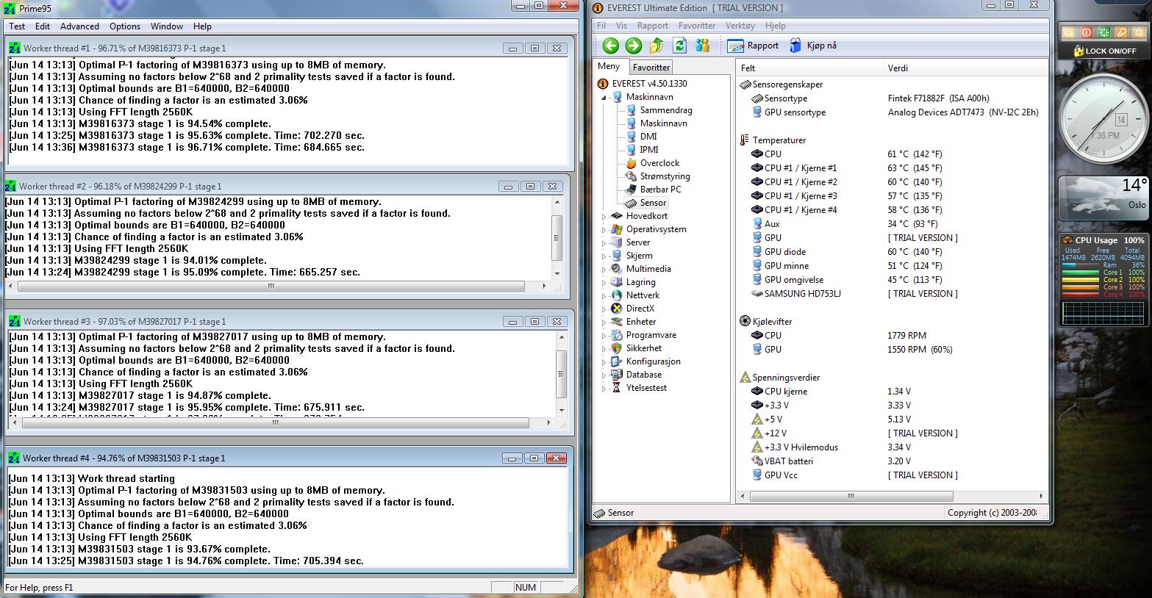Switch to the Favoritter tab in EVEREST
This screenshot has height=598, width=1152.
tap(651, 67)
